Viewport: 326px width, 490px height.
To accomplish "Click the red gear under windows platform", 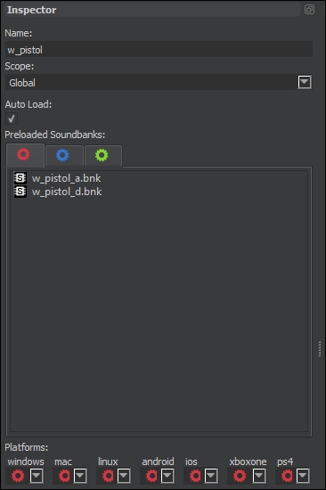I will point(18,476).
